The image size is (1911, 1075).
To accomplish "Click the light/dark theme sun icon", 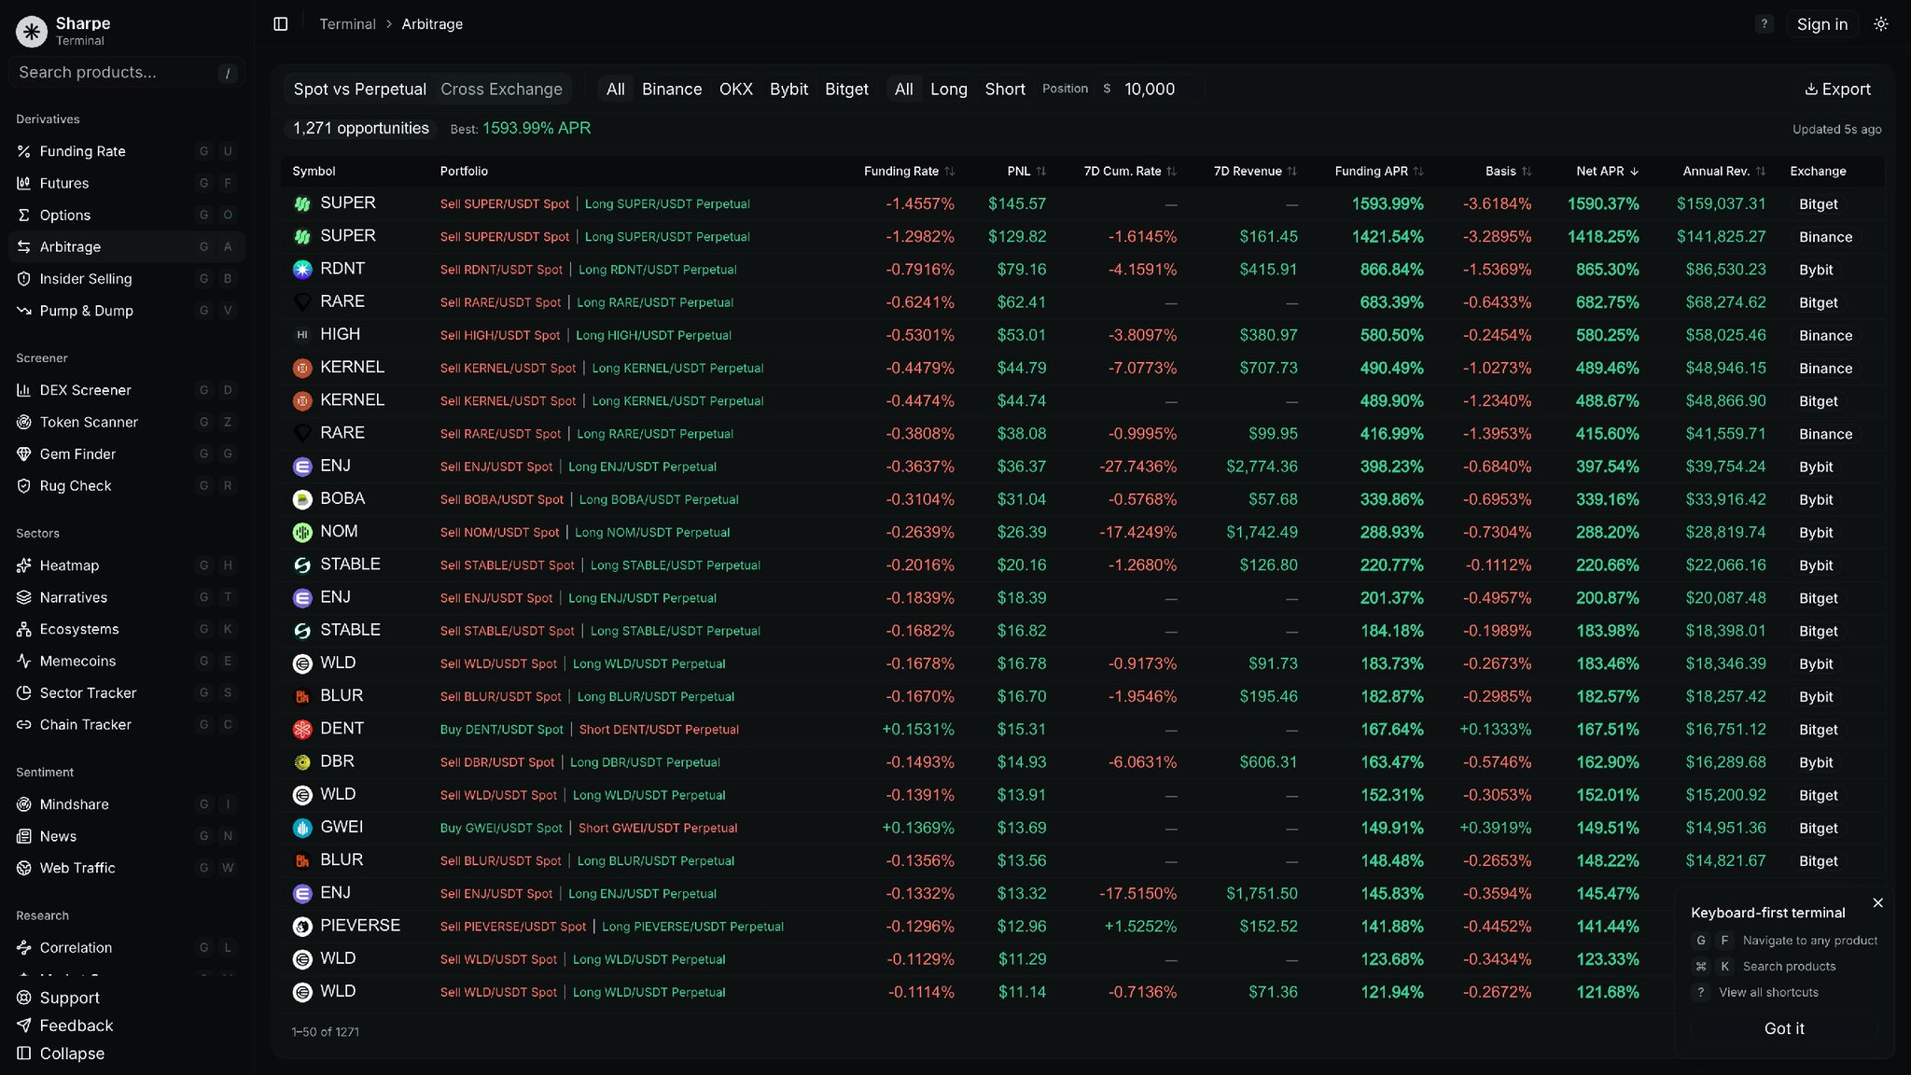I will [x=1880, y=24].
